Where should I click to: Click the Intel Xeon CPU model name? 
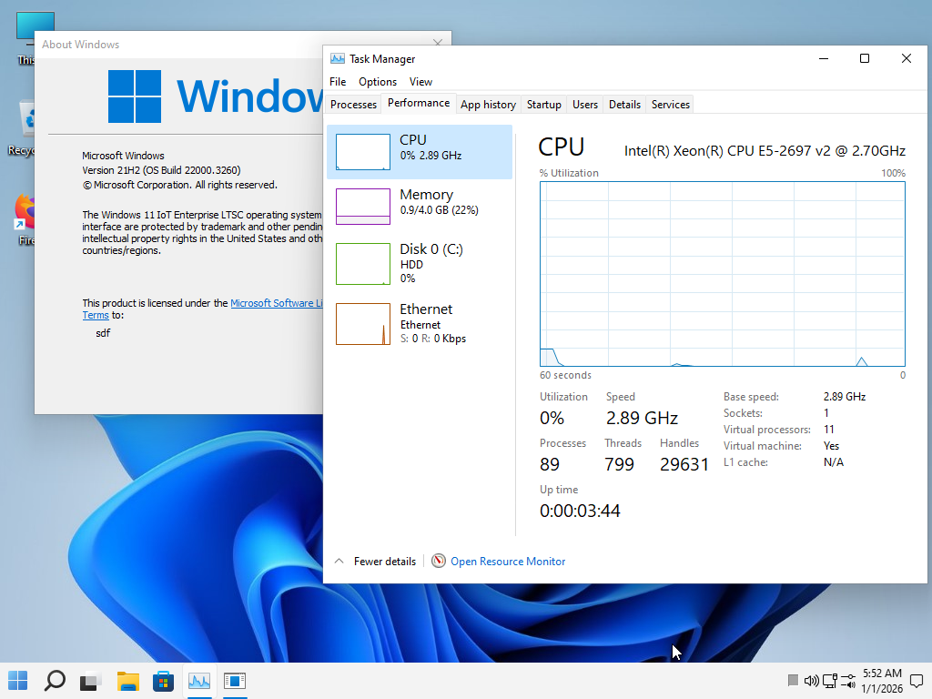(765, 151)
